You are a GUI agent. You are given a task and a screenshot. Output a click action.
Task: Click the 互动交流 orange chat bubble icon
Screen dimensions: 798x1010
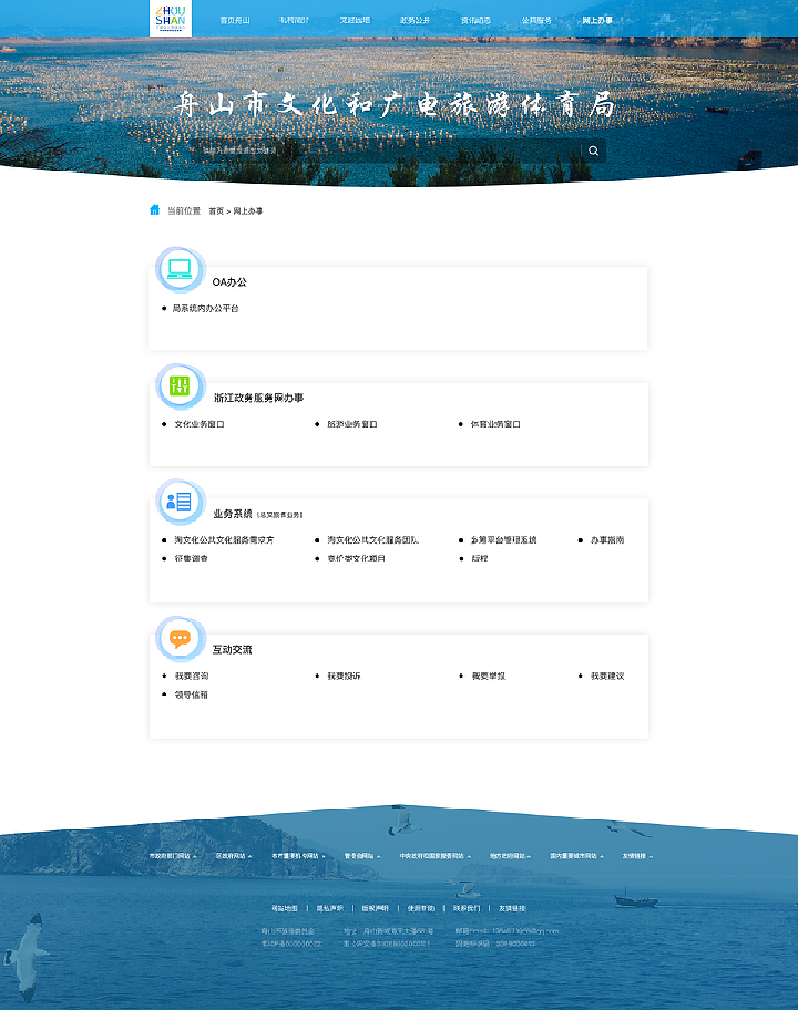pyautogui.click(x=180, y=638)
